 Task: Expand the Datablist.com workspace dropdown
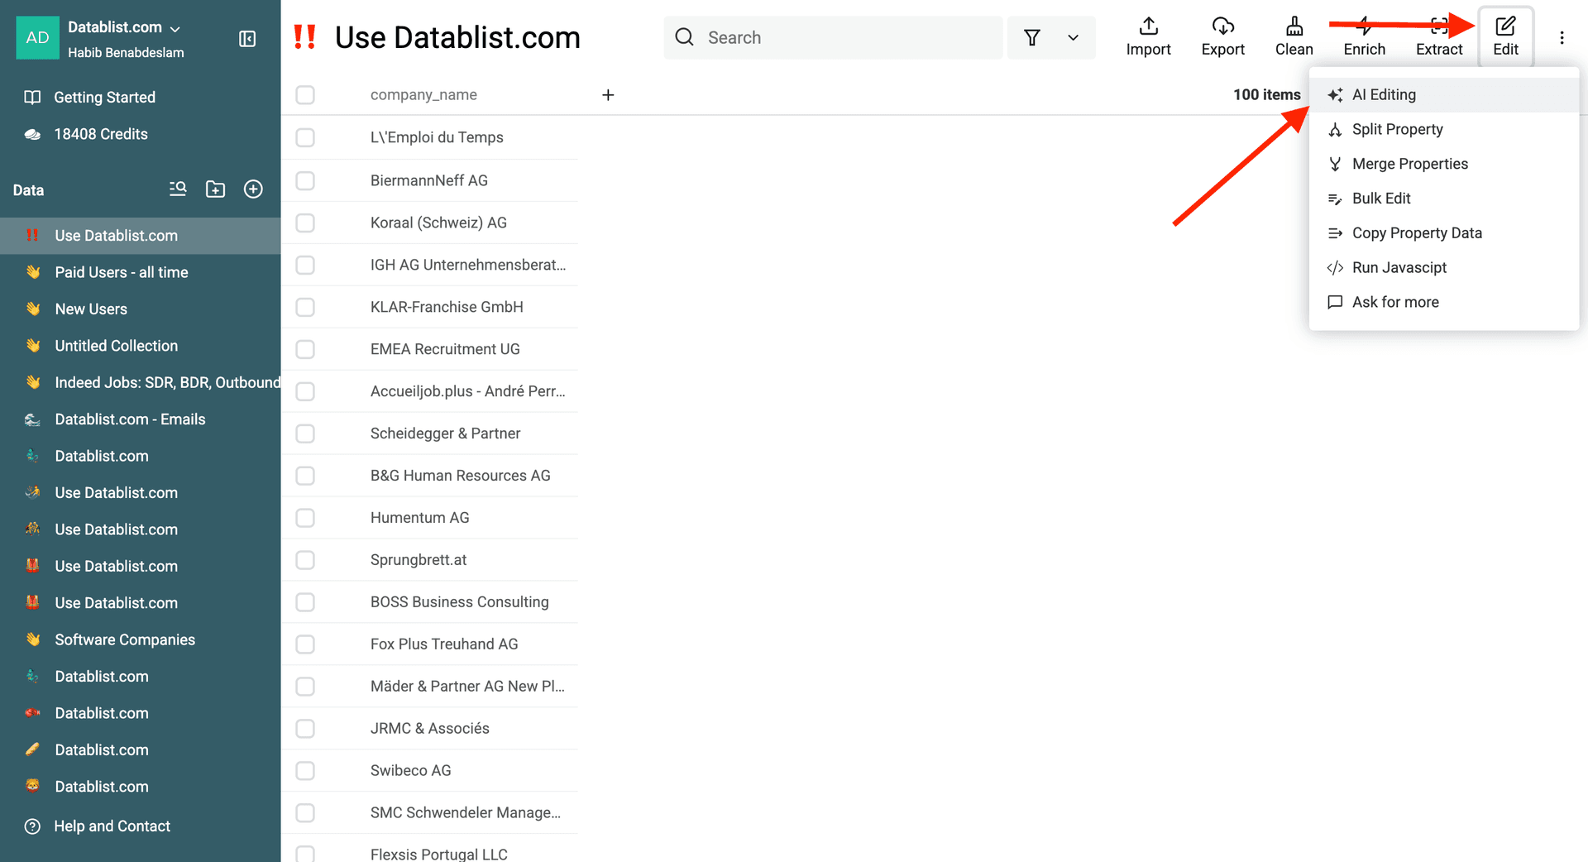[175, 28]
